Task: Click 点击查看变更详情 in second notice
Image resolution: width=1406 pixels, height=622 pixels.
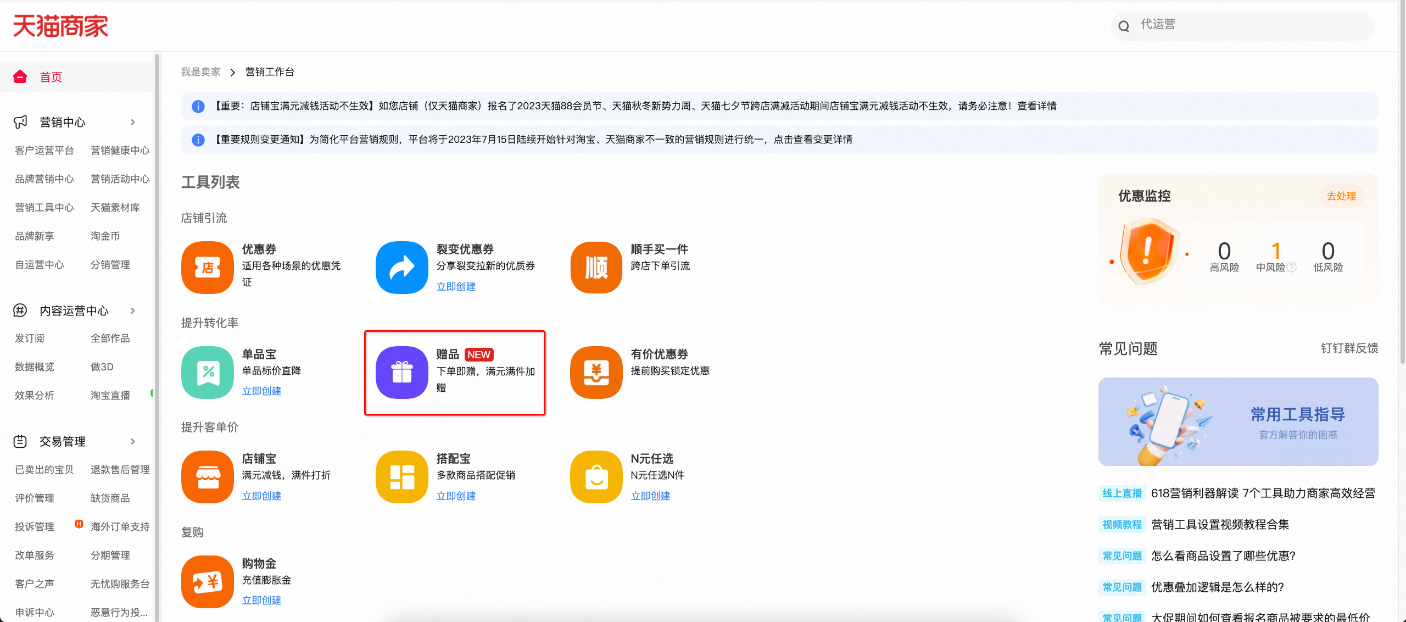Action: 813,140
